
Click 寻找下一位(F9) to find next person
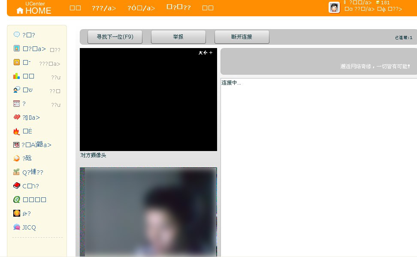(115, 37)
